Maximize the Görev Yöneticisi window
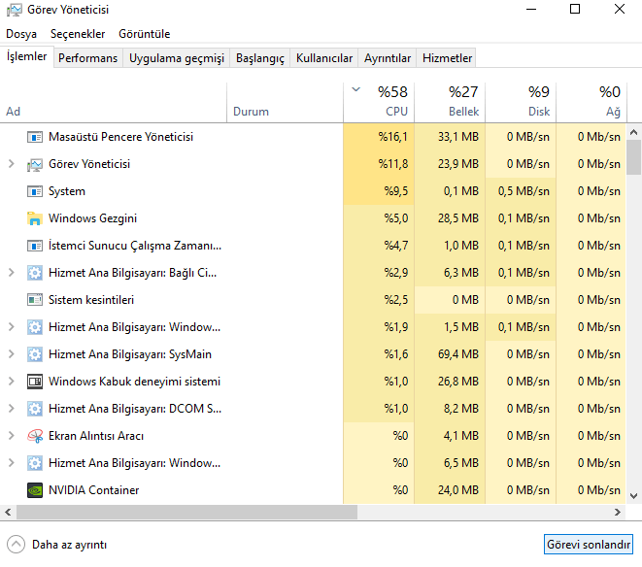642x567 pixels. click(575, 9)
